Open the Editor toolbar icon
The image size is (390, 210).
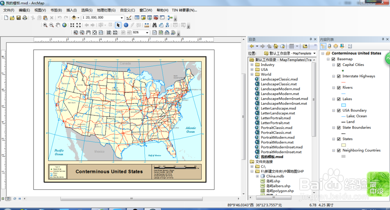(x=129, y=18)
